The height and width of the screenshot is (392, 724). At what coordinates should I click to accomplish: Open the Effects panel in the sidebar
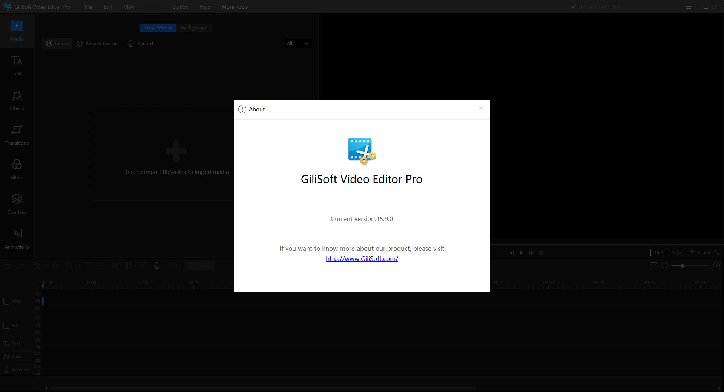click(x=17, y=100)
